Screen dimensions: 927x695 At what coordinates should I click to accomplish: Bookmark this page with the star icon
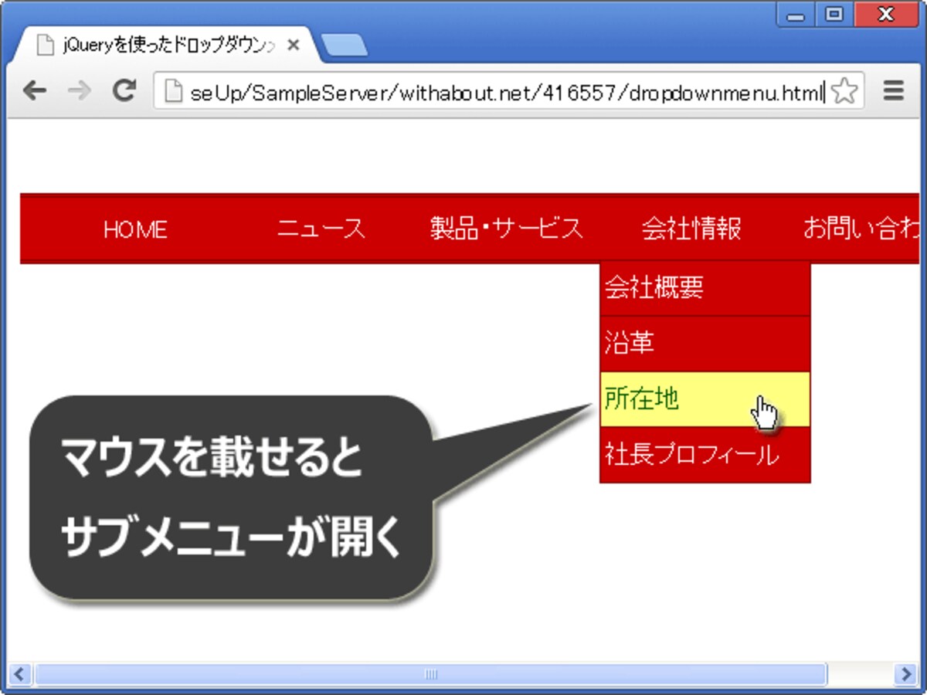pyautogui.click(x=846, y=93)
